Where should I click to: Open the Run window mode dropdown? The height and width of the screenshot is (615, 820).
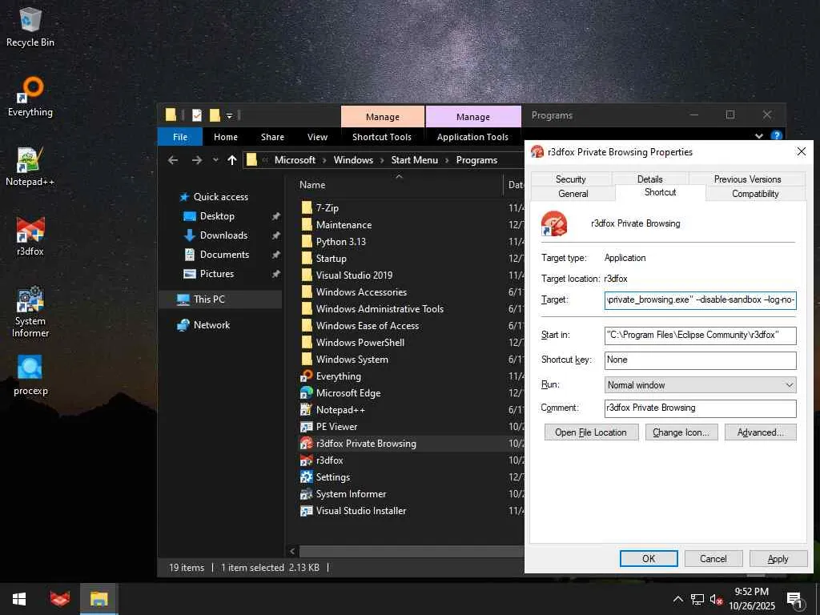point(700,385)
